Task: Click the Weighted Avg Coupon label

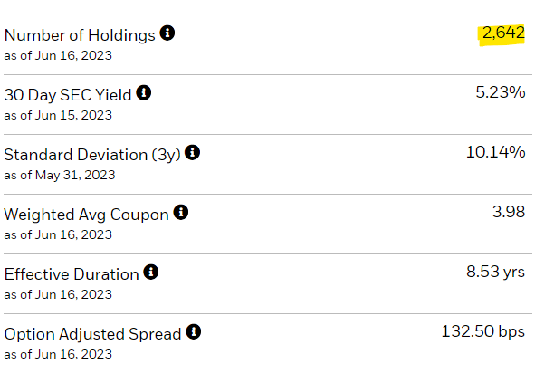Action: (86, 215)
